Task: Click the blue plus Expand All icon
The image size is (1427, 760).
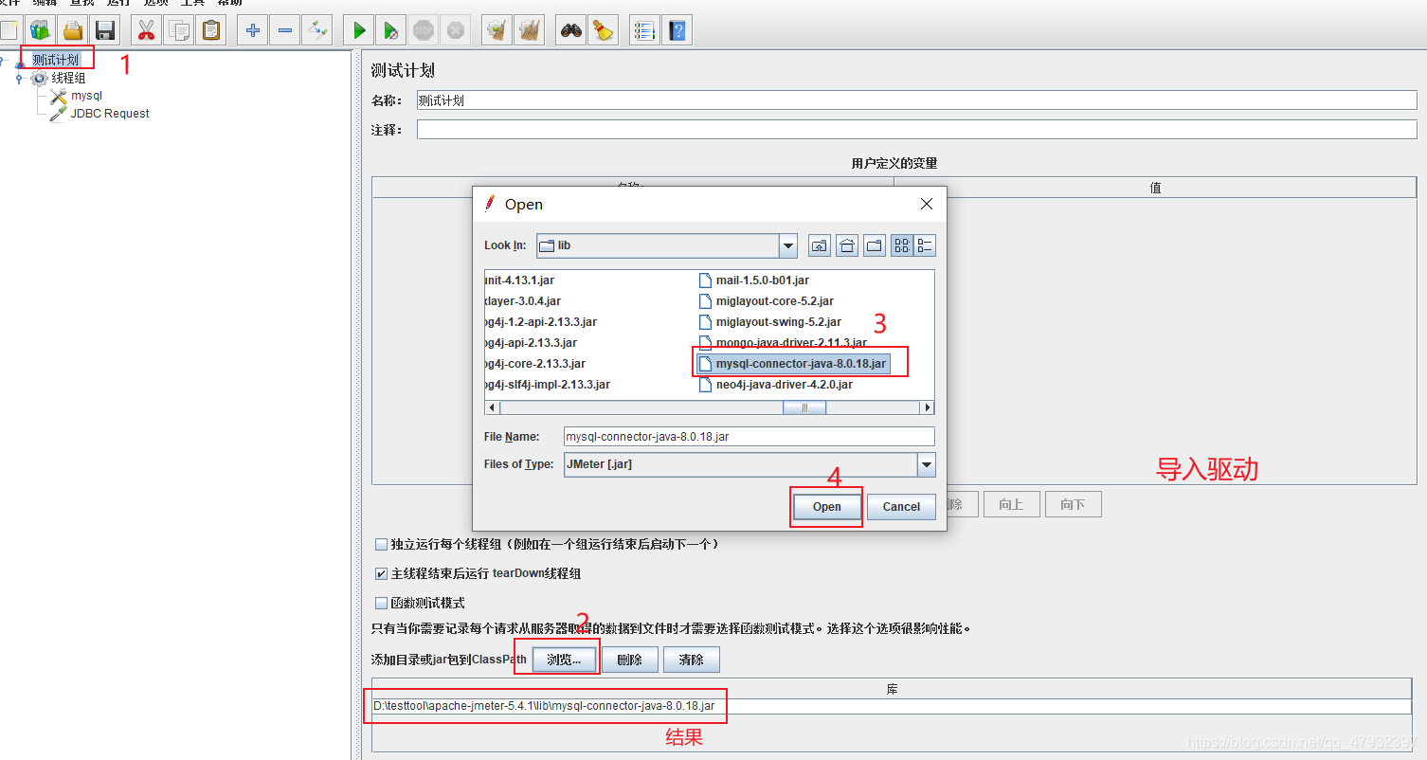Action: coord(252,30)
